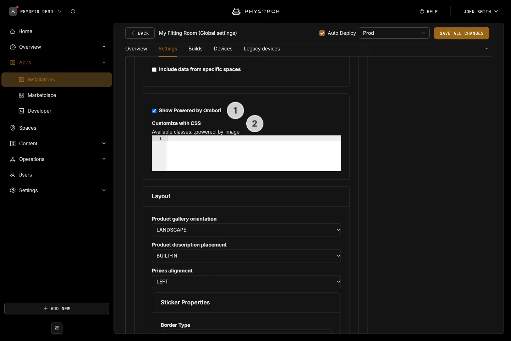511x341 pixels.
Task: Click the info icon beside Phygrid Demo
Action: pyautogui.click(x=73, y=11)
